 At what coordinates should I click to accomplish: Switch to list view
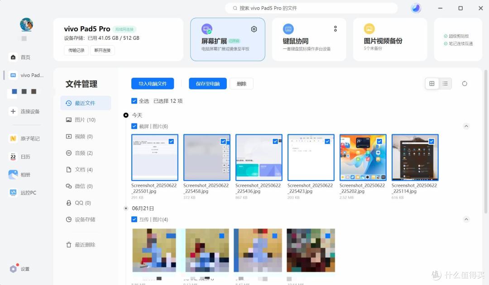pyautogui.click(x=445, y=84)
